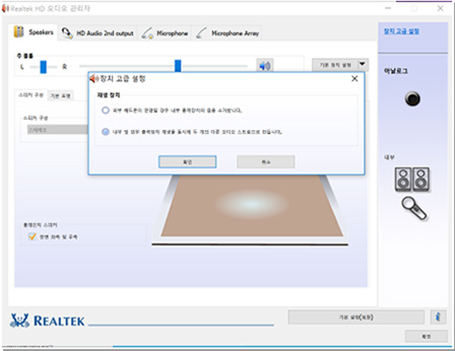Switch to the Microphone Array tab
Viewport: 455px width, 351px height.
pos(227,33)
